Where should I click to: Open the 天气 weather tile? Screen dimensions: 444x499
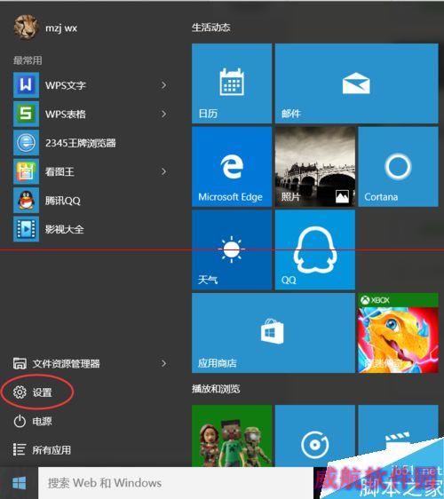232,249
